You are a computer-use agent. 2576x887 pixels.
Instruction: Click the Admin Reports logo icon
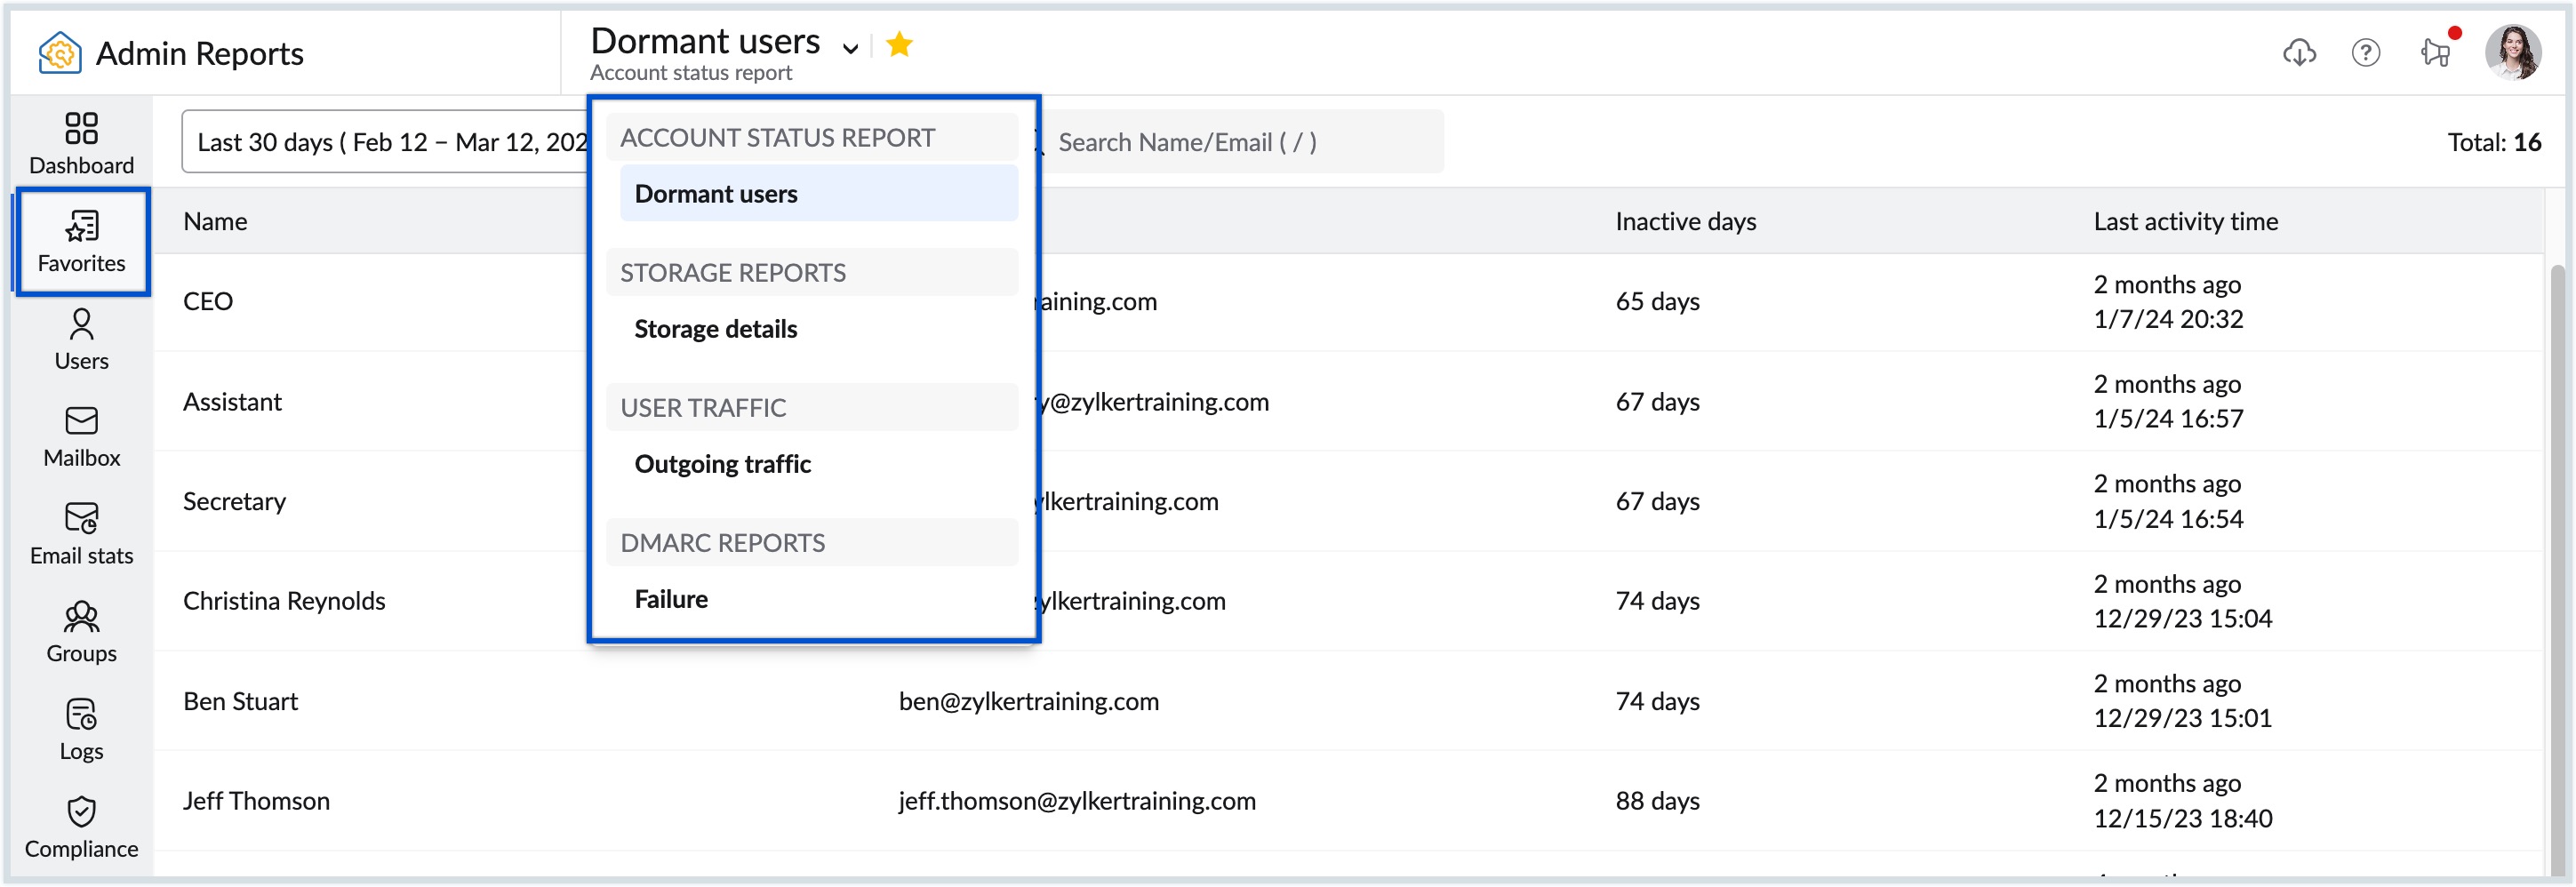tap(59, 52)
